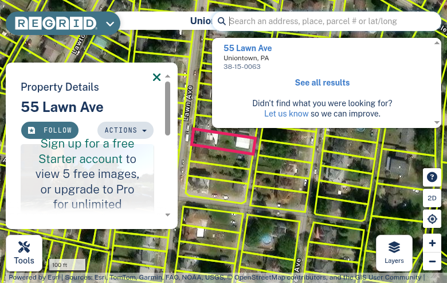Click the help question mark icon

click(x=432, y=177)
